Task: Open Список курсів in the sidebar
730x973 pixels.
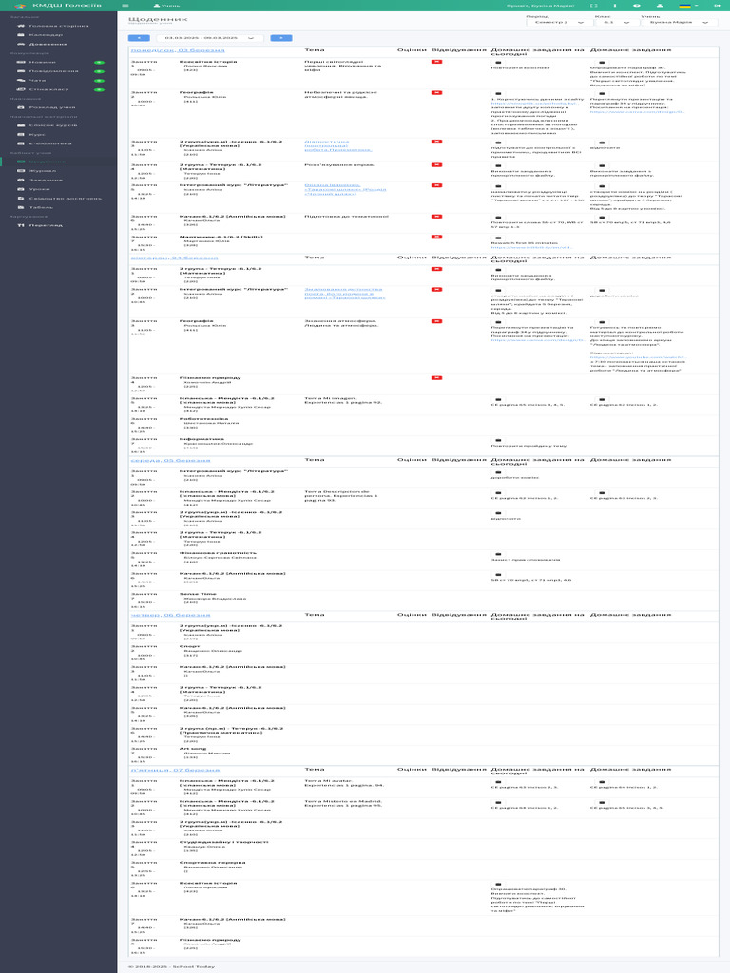Action: 58,125
